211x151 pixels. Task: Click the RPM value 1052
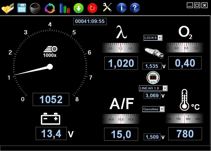(x=51, y=99)
